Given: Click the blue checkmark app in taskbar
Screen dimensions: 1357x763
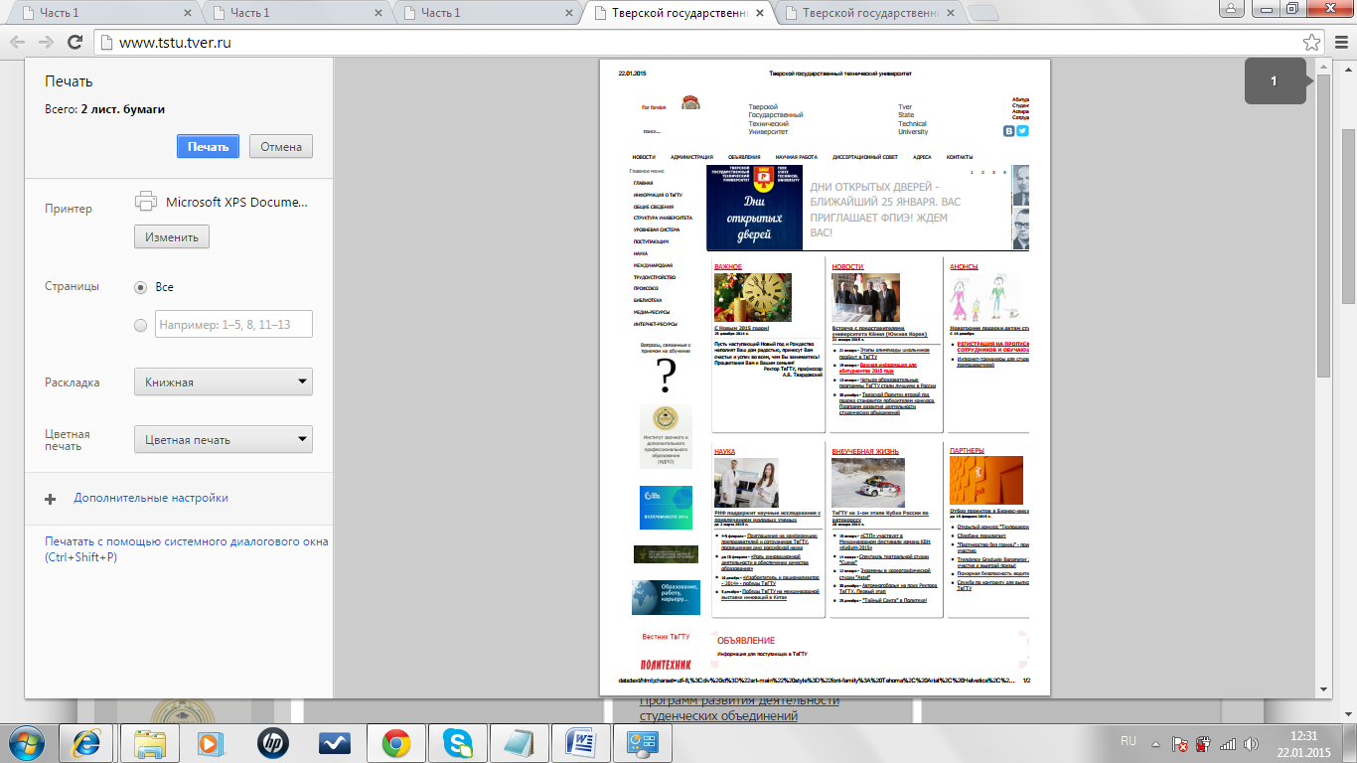Looking at the screenshot, I should click(x=335, y=742).
